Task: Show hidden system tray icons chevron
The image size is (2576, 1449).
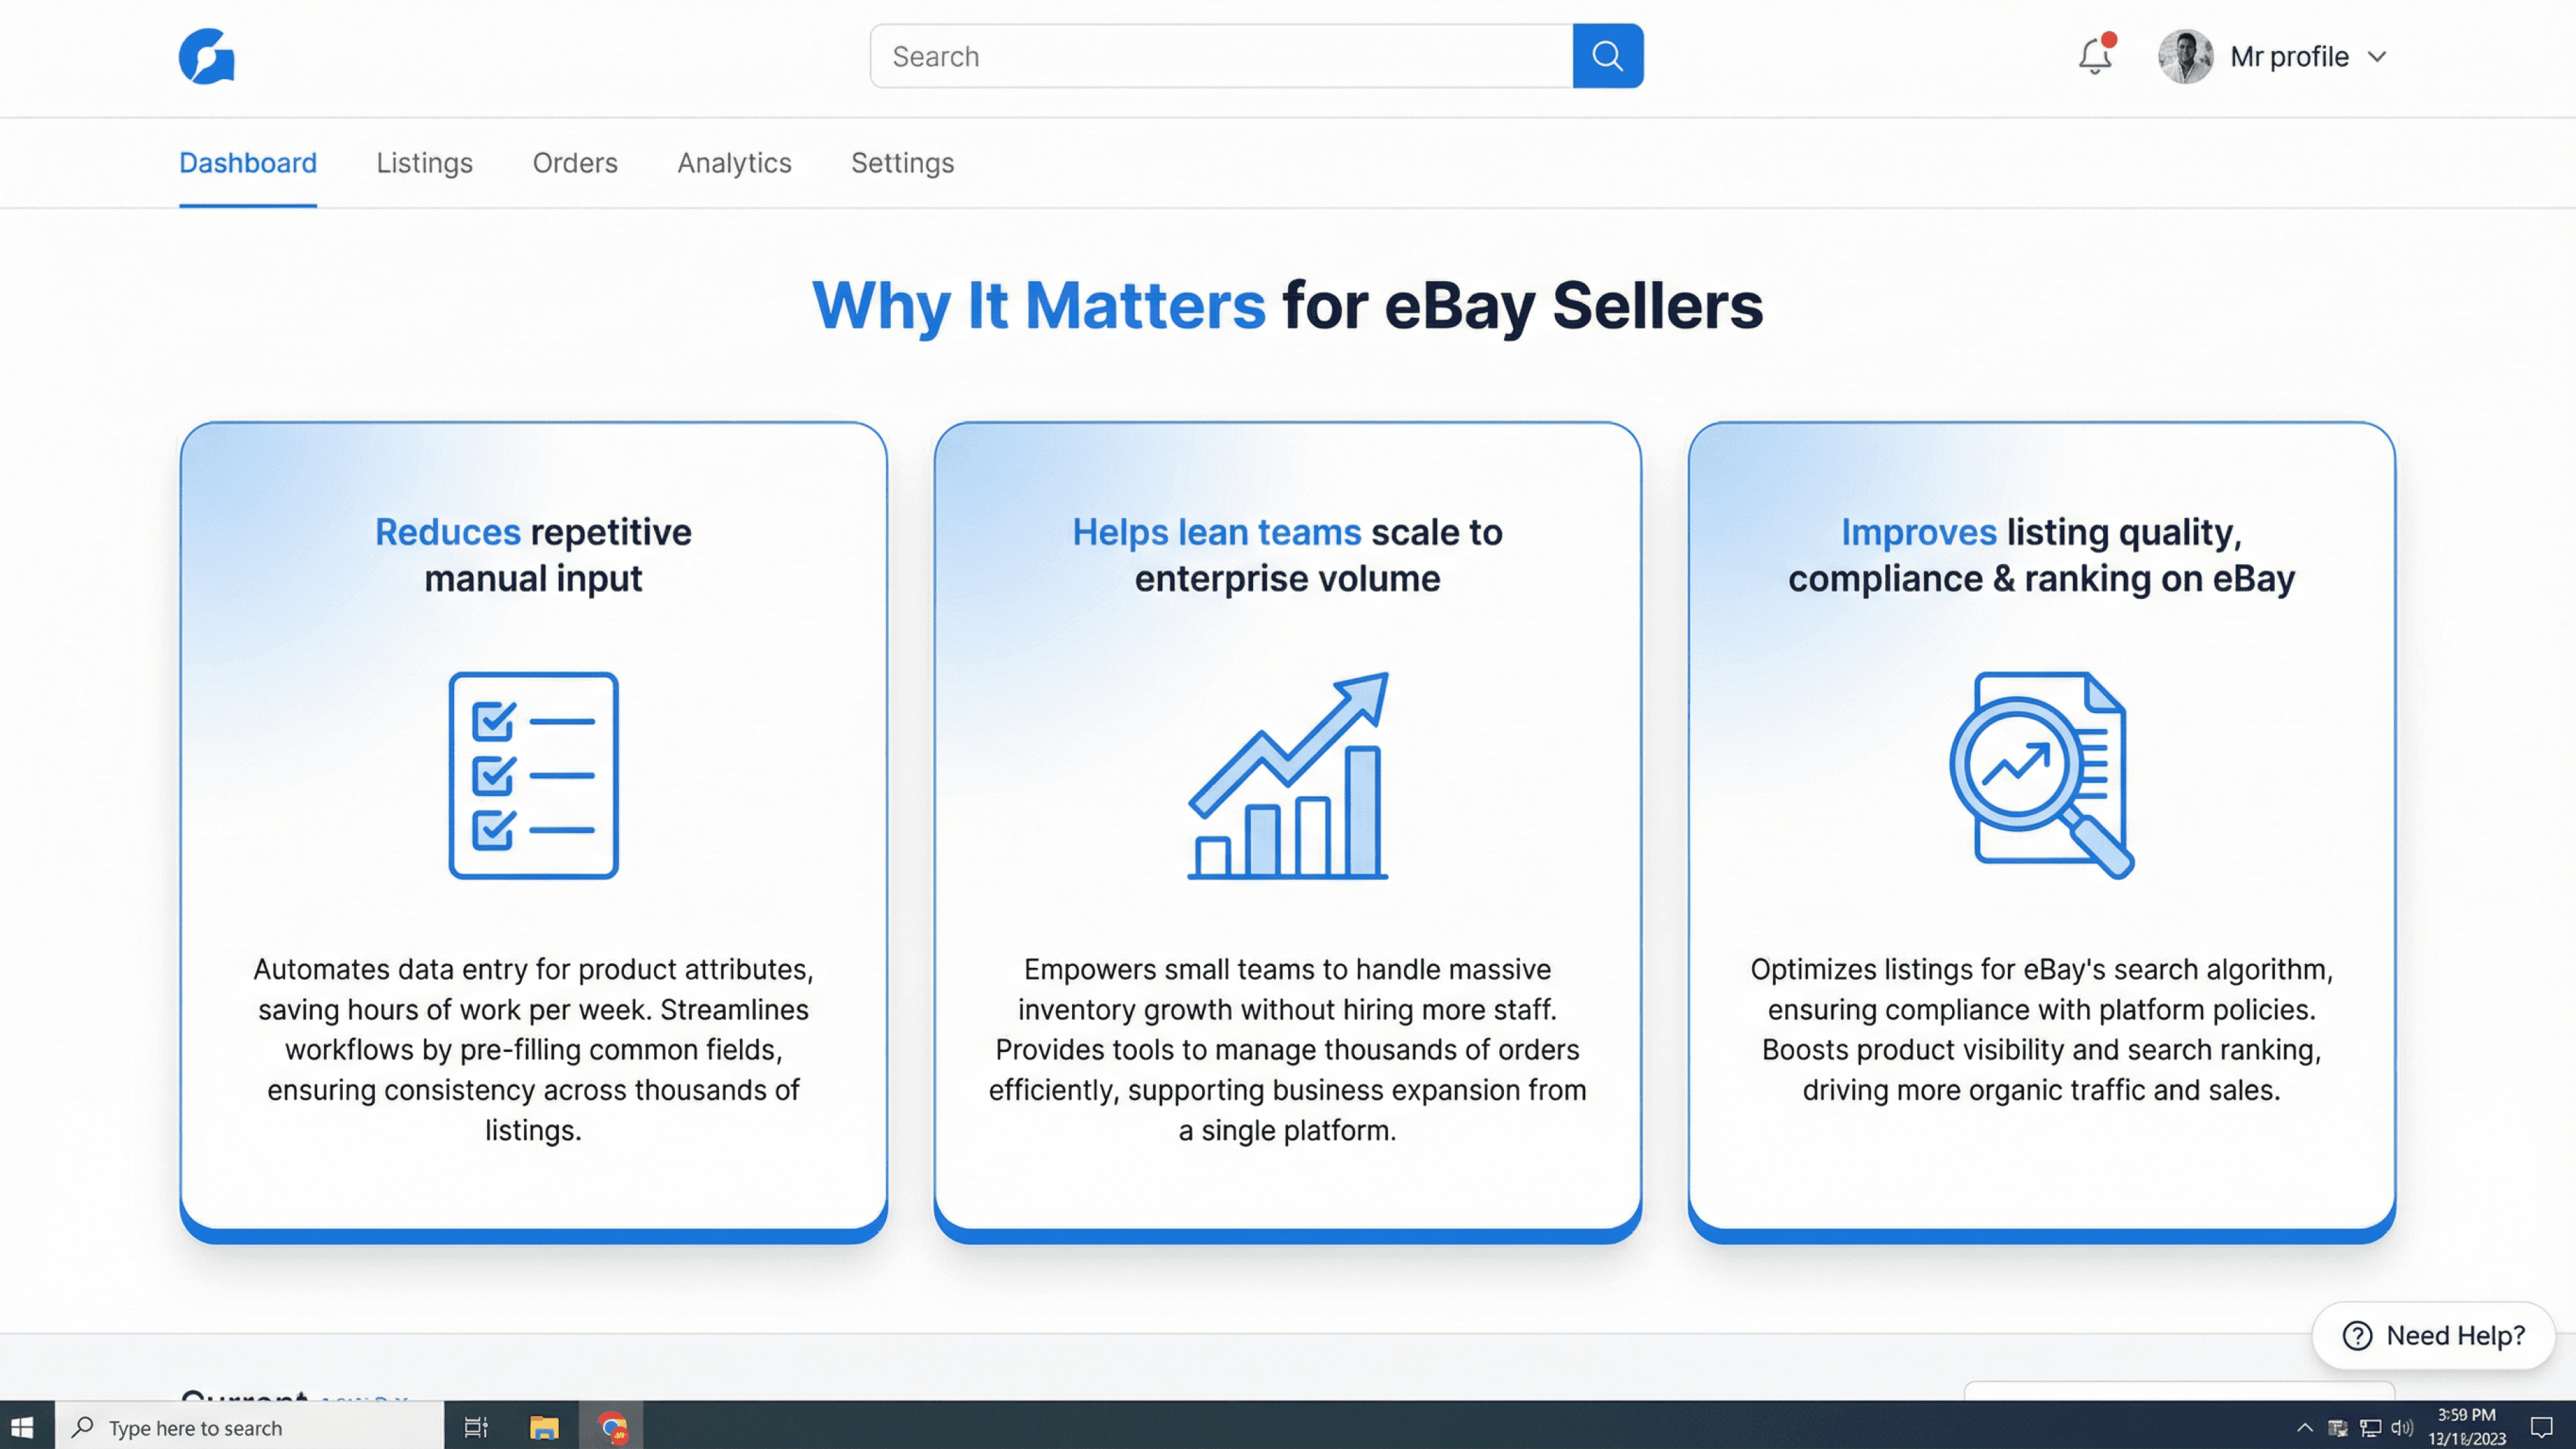Action: point(2304,1427)
